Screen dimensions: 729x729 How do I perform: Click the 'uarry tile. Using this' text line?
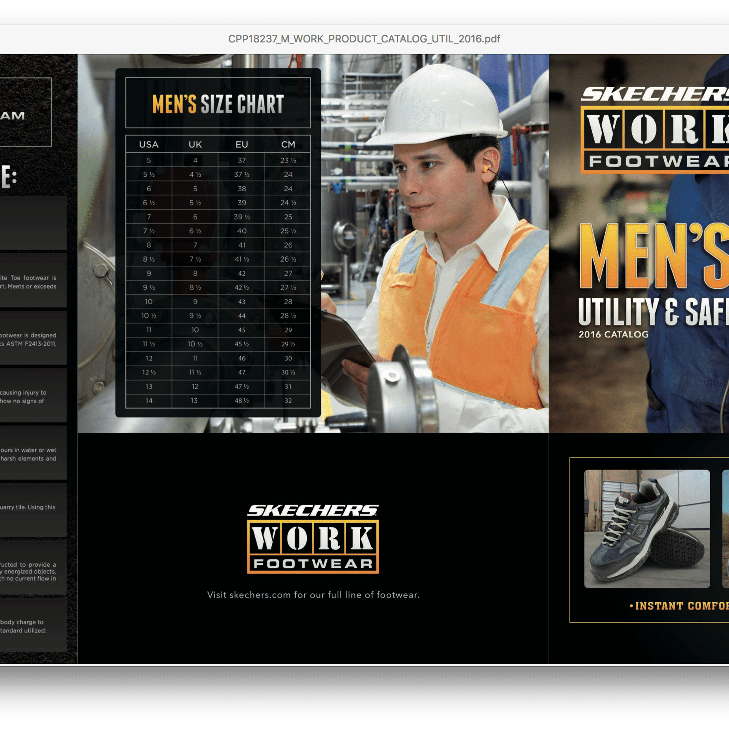(x=27, y=507)
